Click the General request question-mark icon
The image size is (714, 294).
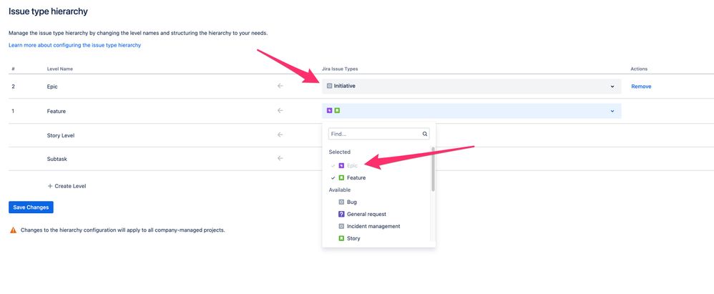click(x=341, y=214)
